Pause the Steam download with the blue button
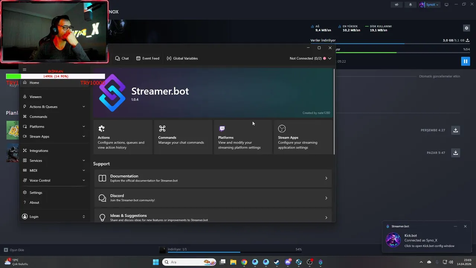The height and width of the screenshot is (268, 476). [465, 61]
